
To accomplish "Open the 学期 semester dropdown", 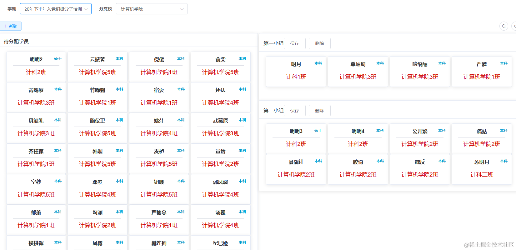I will (56, 9).
